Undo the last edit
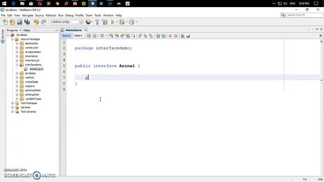 click(x=36, y=22)
